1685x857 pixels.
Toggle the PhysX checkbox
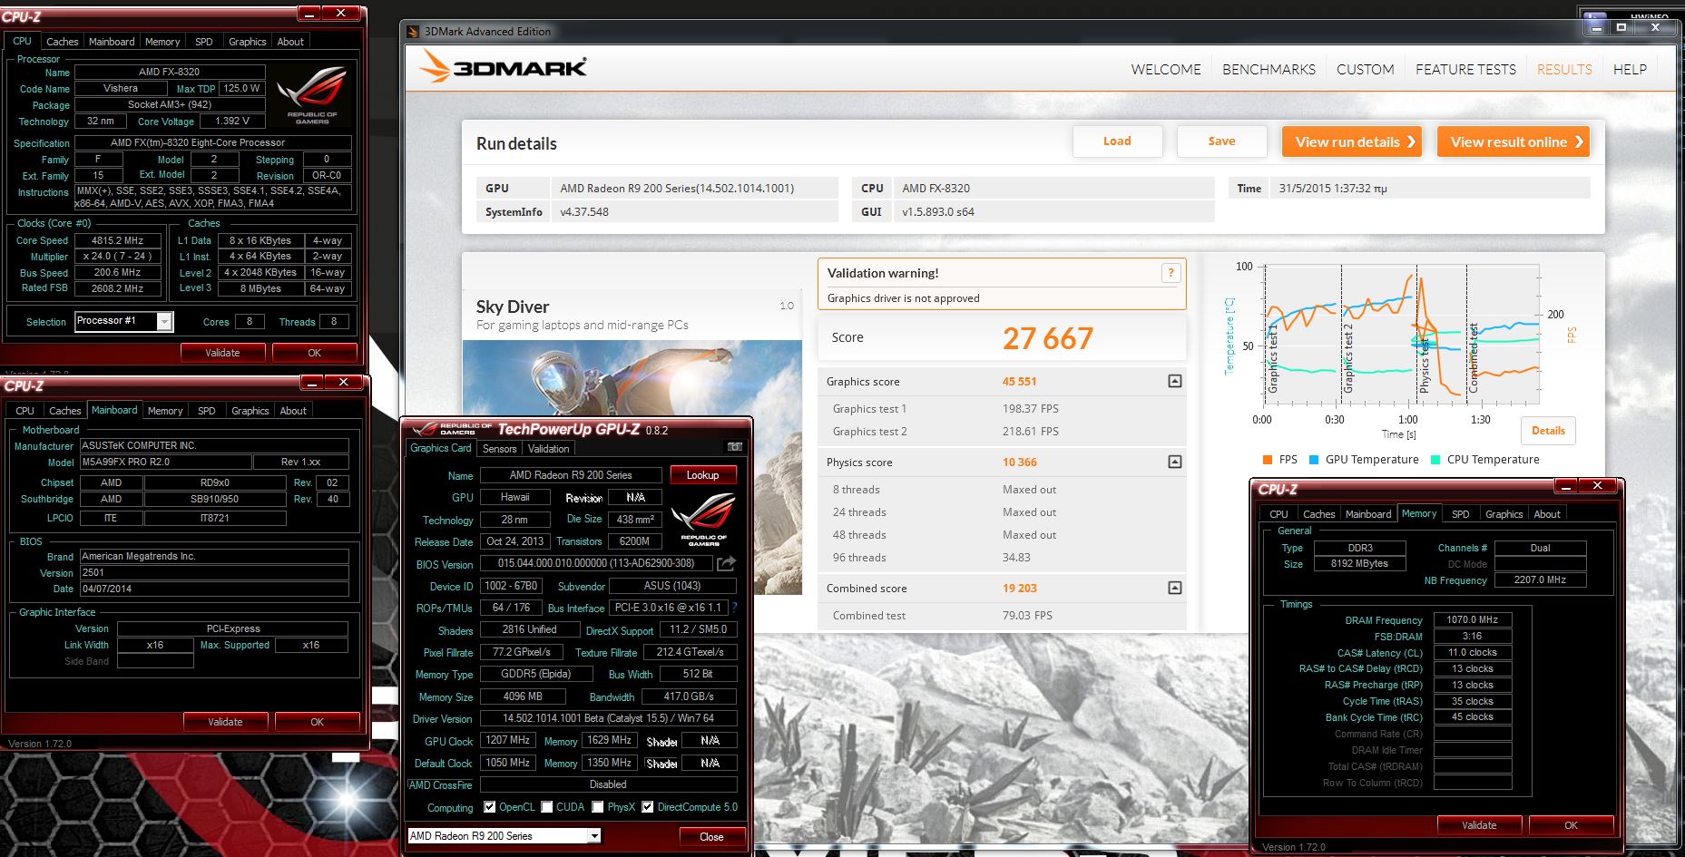coord(598,807)
